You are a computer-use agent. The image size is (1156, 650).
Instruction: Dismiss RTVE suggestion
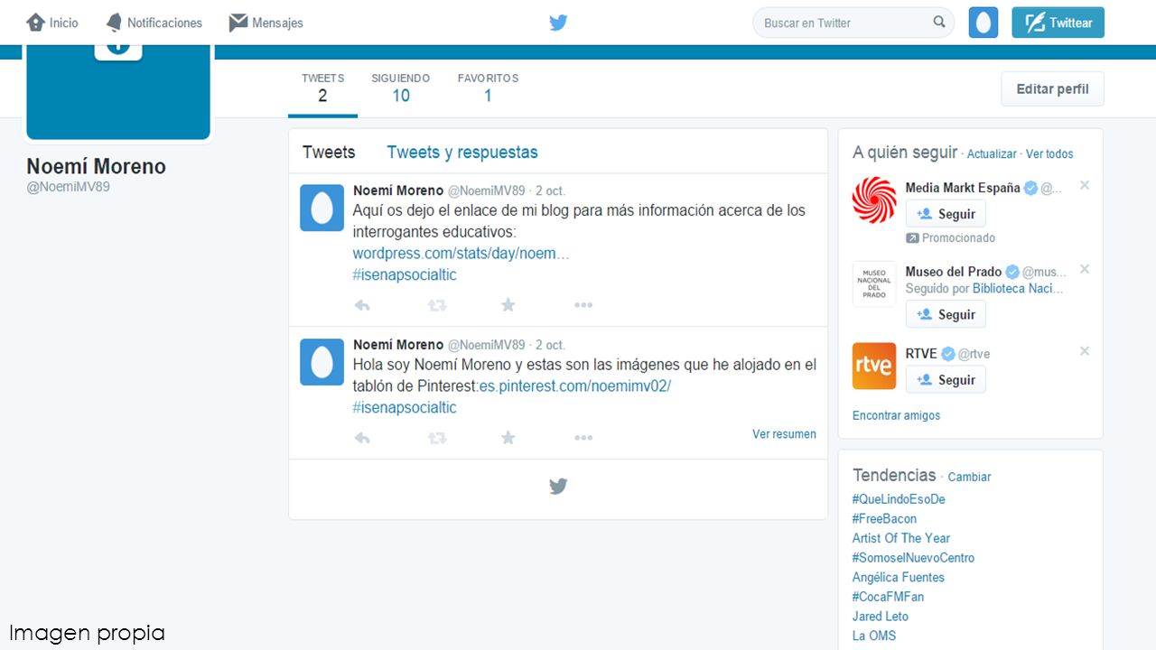point(1085,351)
